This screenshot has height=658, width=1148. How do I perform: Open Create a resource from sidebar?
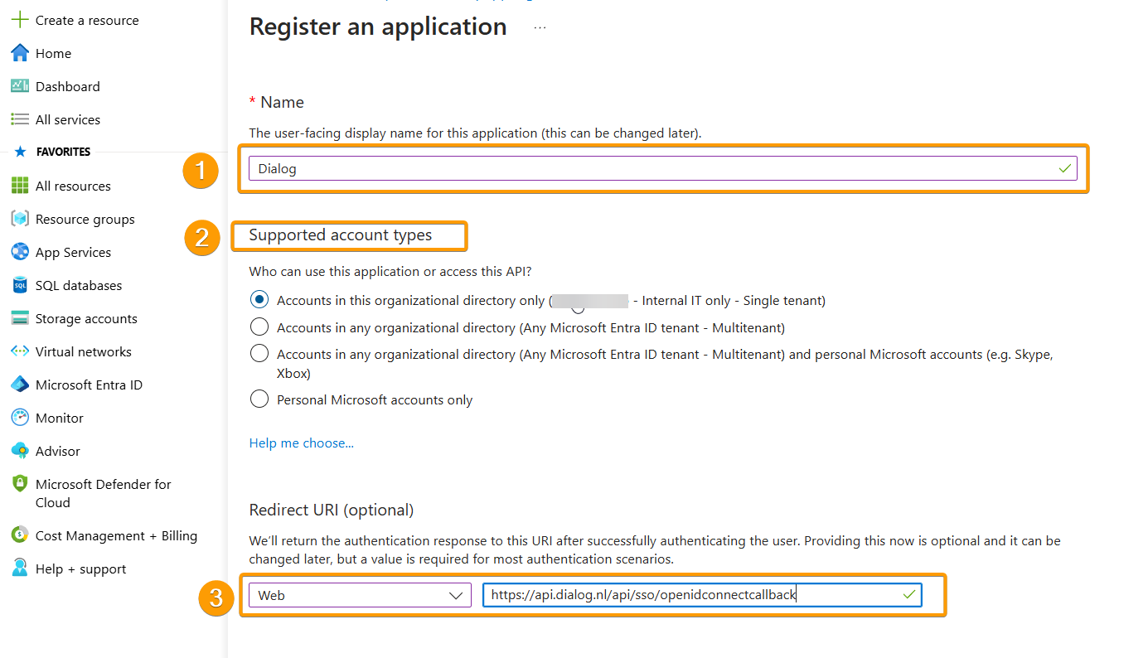(x=87, y=20)
